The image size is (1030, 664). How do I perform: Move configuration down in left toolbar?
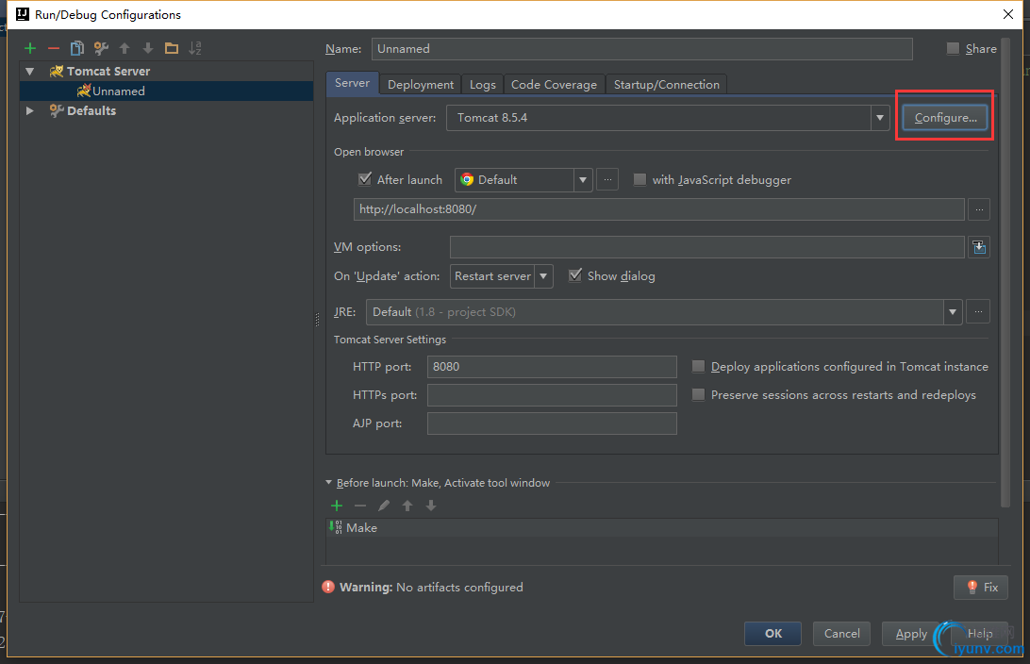148,48
